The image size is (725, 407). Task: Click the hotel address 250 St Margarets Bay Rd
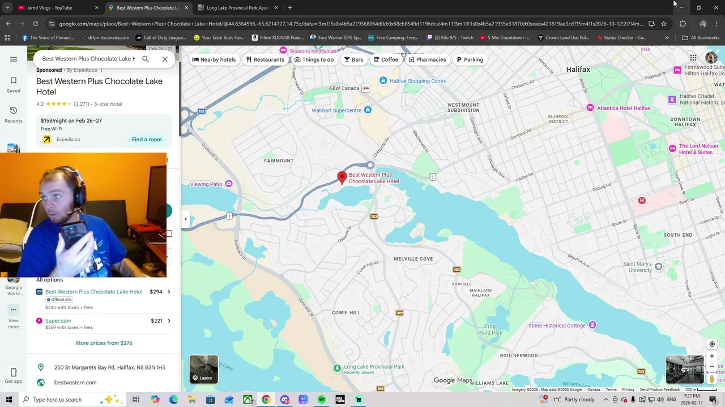(x=110, y=367)
